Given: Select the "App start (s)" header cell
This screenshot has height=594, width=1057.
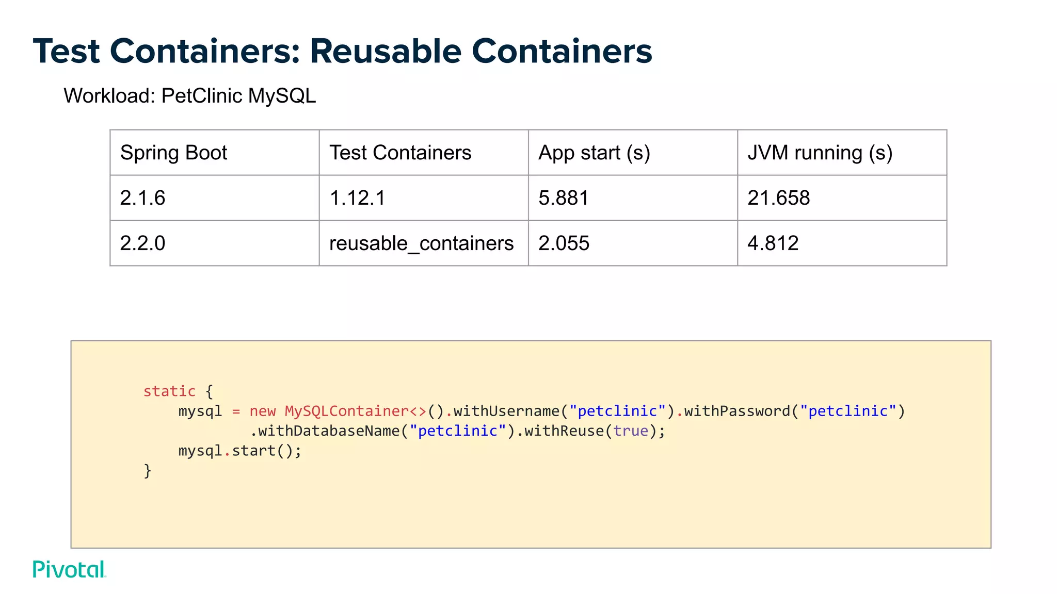Looking at the screenshot, I should (x=633, y=153).
